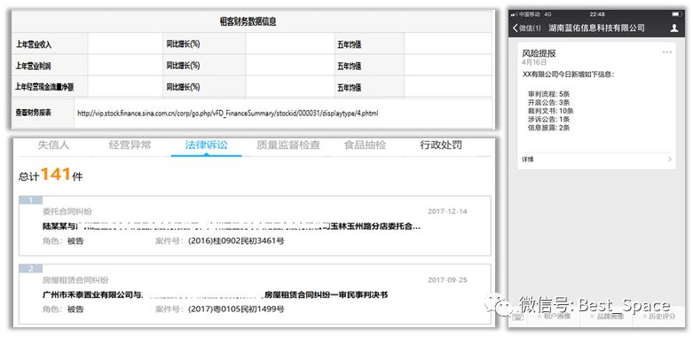This screenshot has width=693, height=337.
Task: Tap the WeChat back arrow
Action: point(516,27)
